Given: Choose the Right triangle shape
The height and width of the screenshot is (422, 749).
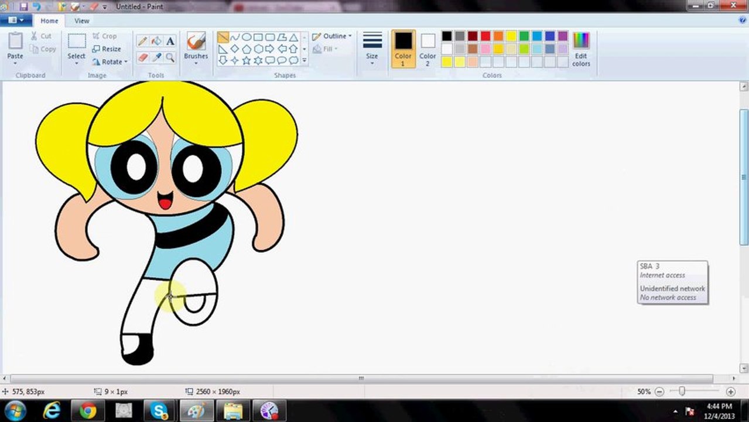Looking at the screenshot, I should pos(223,49).
